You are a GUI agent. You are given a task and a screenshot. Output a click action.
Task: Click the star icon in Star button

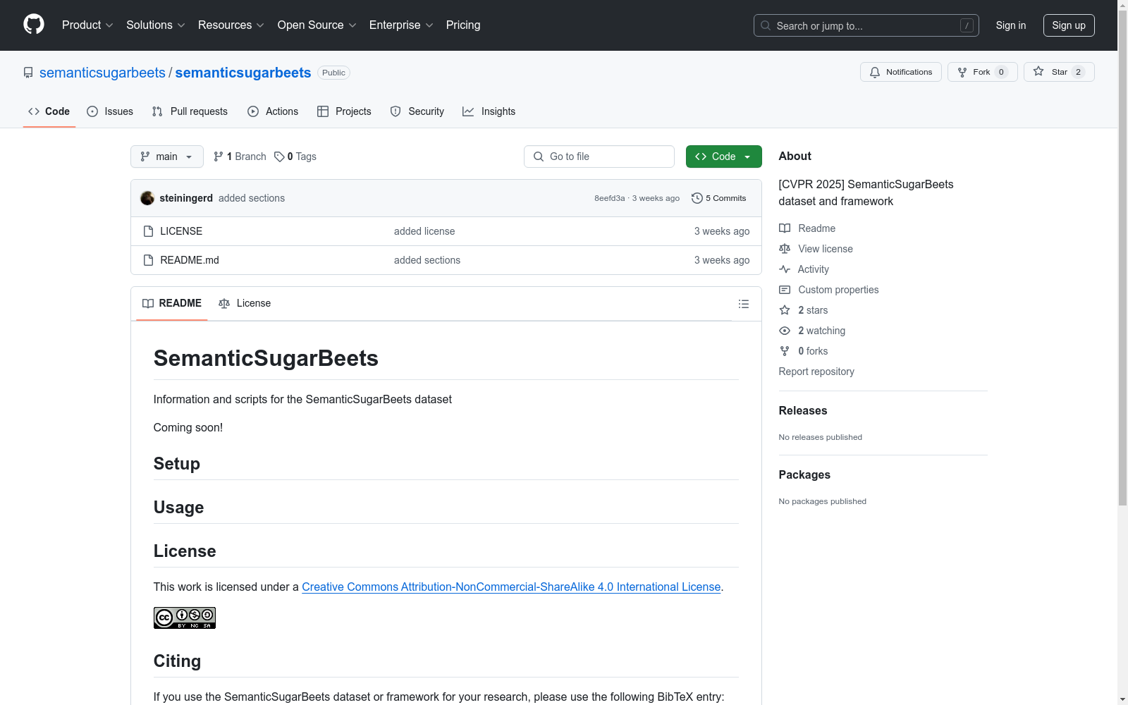pyautogui.click(x=1038, y=71)
